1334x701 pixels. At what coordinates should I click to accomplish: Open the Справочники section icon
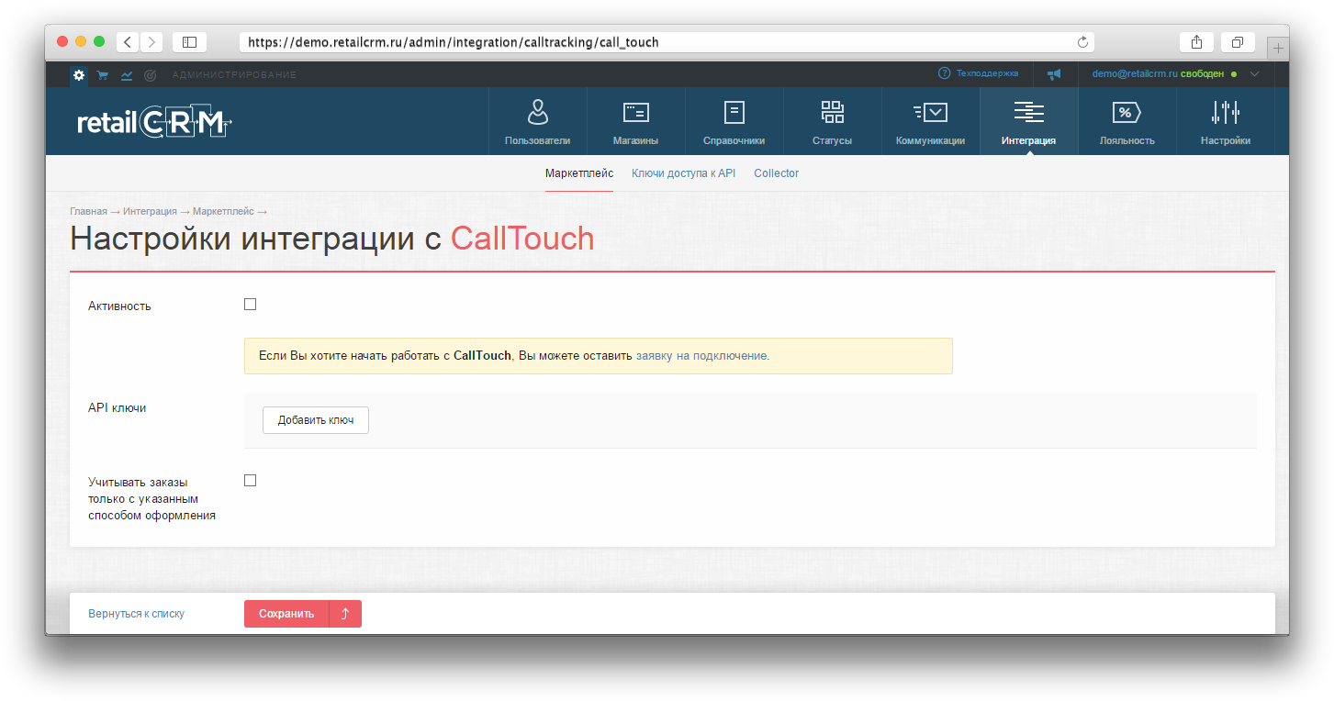pyautogui.click(x=734, y=112)
